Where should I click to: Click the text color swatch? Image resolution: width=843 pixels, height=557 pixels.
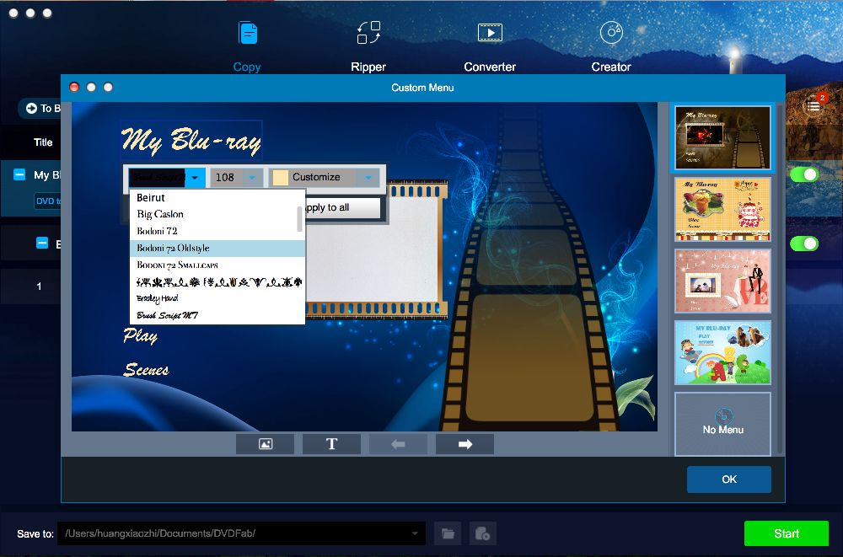pyautogui.click(x=280, y=178)
